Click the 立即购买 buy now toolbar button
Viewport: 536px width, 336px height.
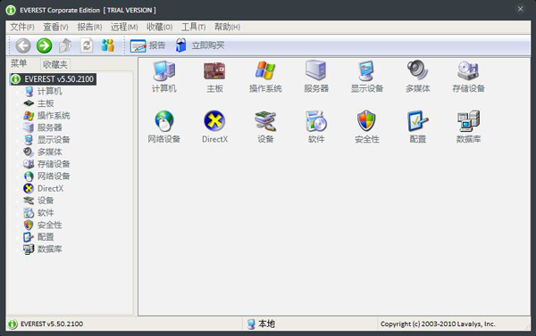tap(200, 45)
